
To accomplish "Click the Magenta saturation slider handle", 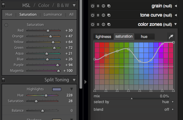I will 58,71.
